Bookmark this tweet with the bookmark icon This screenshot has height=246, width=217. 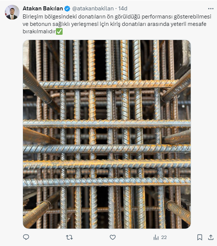[200, 237]
